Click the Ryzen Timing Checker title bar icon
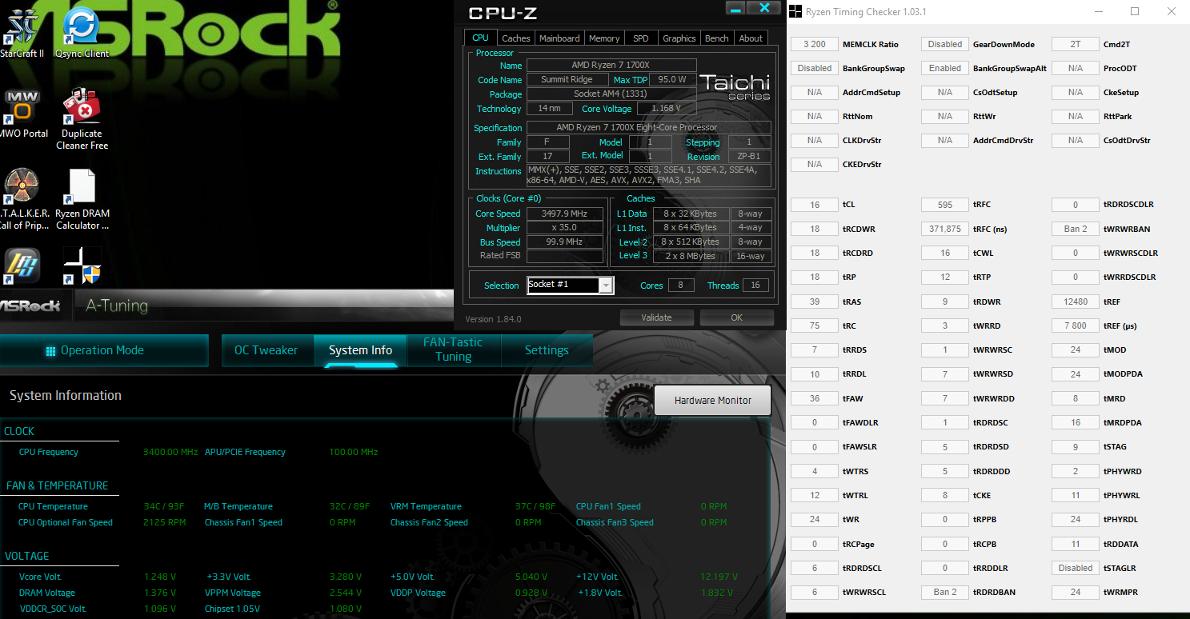 pos(796,12)
